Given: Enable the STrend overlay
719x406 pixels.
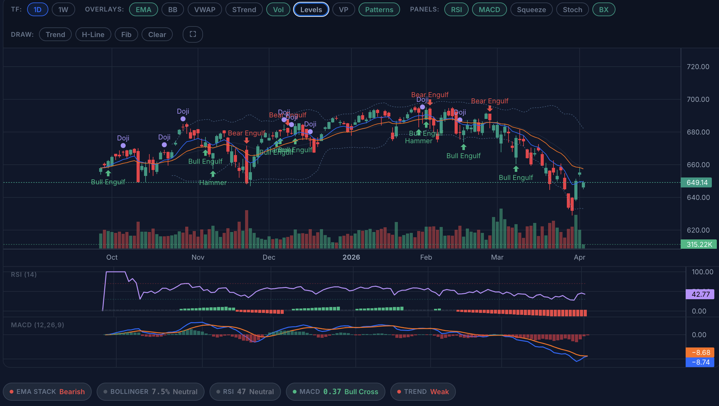Looking at the screenshot, I should pyautogui.click(x=244, y=10).
